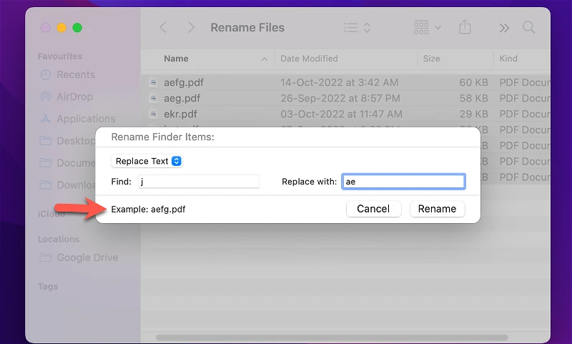This screenshot has height=344, width=572.
Task: Sort by Date Modified column
Action: coord(309,59)
